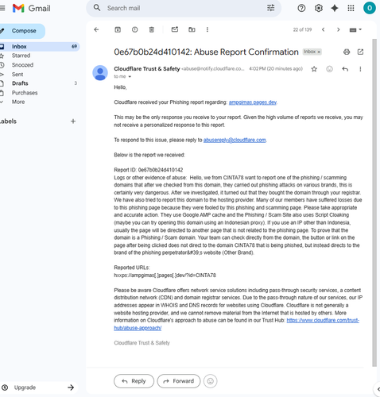Open the input tools dropdown
This screenshot has width=380, height=397.
point(355,29)
